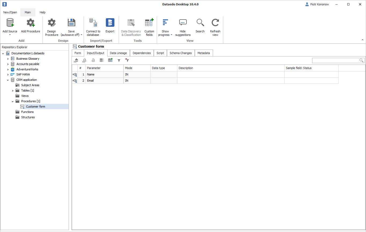
Task: Click the Export icon
Action: click(x=110, y=23)
